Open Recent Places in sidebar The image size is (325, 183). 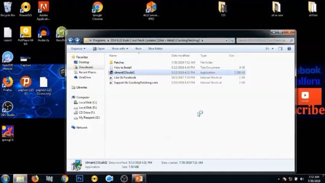(87, 72)
